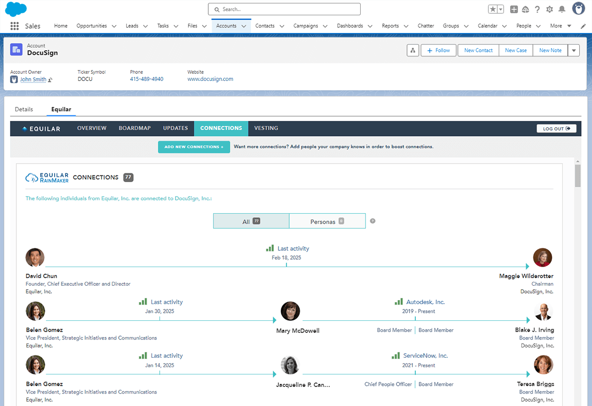
Task: Click the bar-chart icon above Jan 30, 2025
Action: tap(143, 302)
